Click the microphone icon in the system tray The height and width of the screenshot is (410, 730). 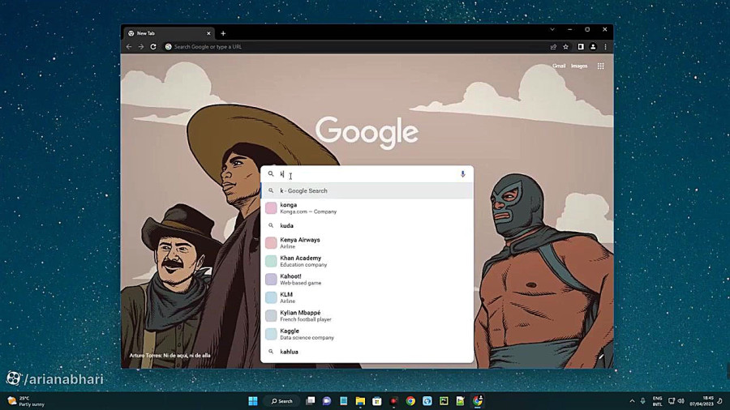coord(643,401)
